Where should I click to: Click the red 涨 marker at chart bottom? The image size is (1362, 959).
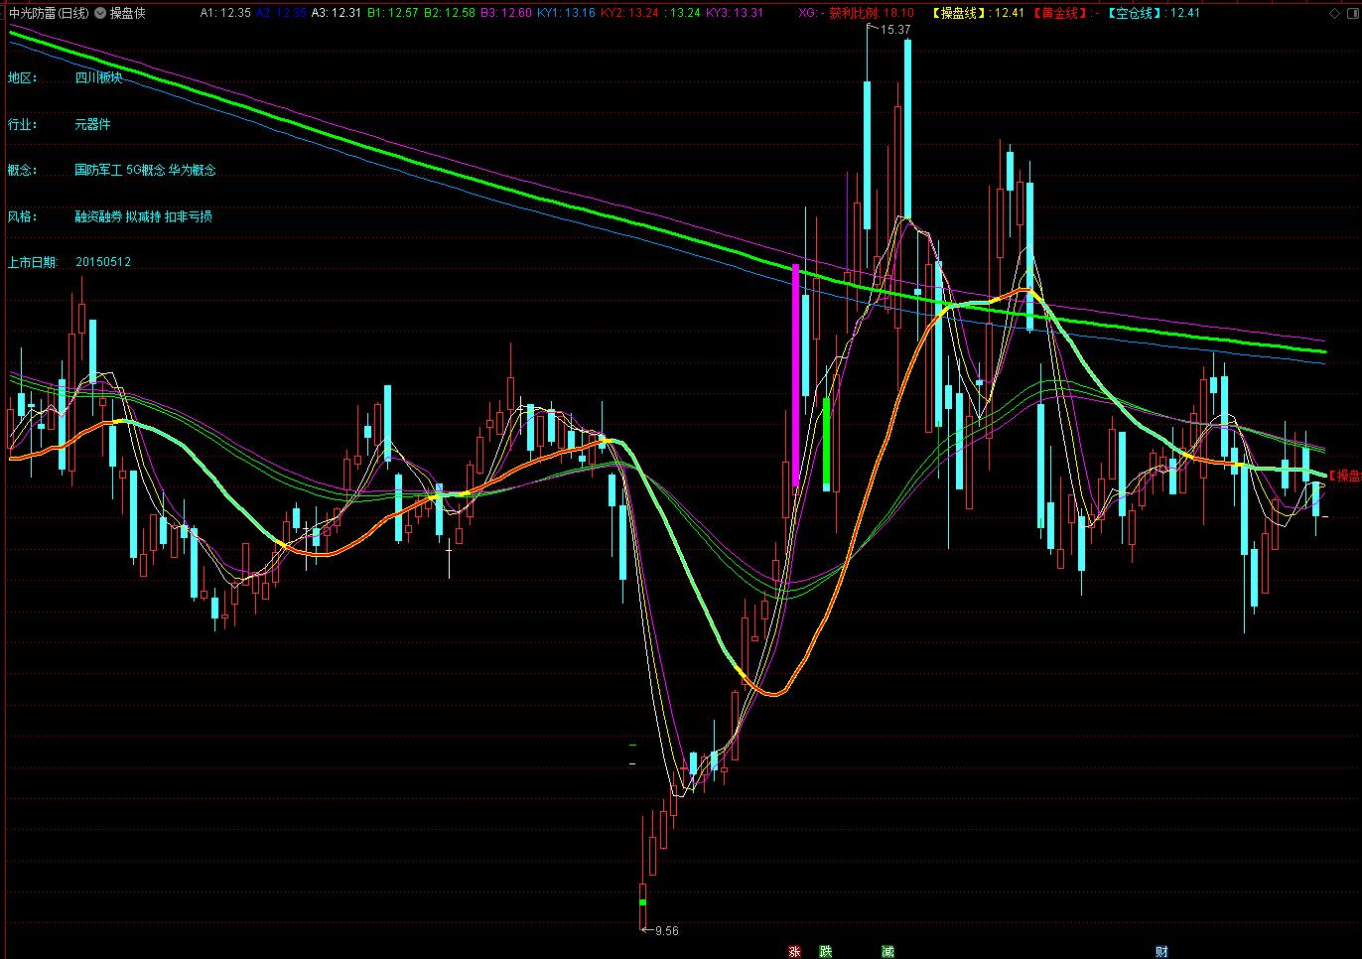(793, 951)
